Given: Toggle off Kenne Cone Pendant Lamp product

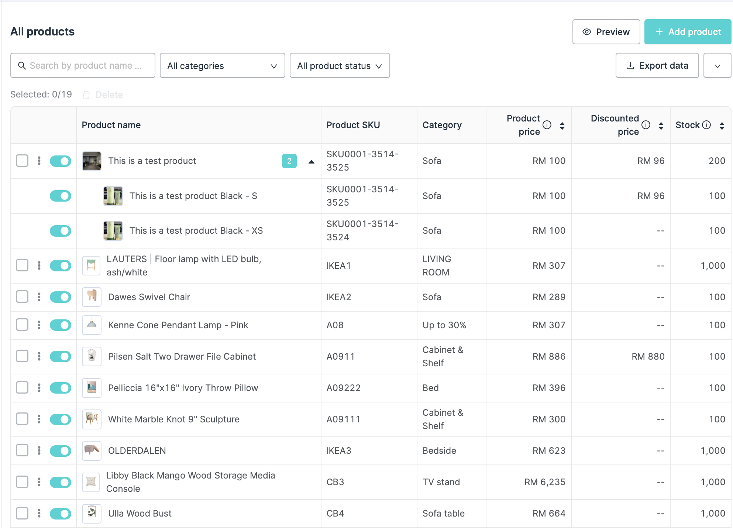Looking at the screenshot, I should (x=61, y=325).
